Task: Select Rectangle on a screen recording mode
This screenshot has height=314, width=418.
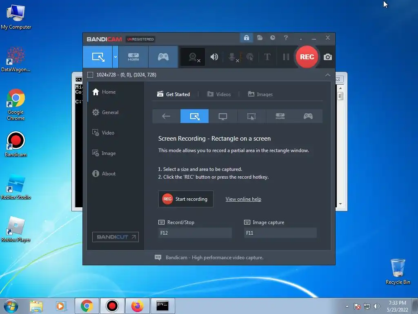Action: coord(98,57)
